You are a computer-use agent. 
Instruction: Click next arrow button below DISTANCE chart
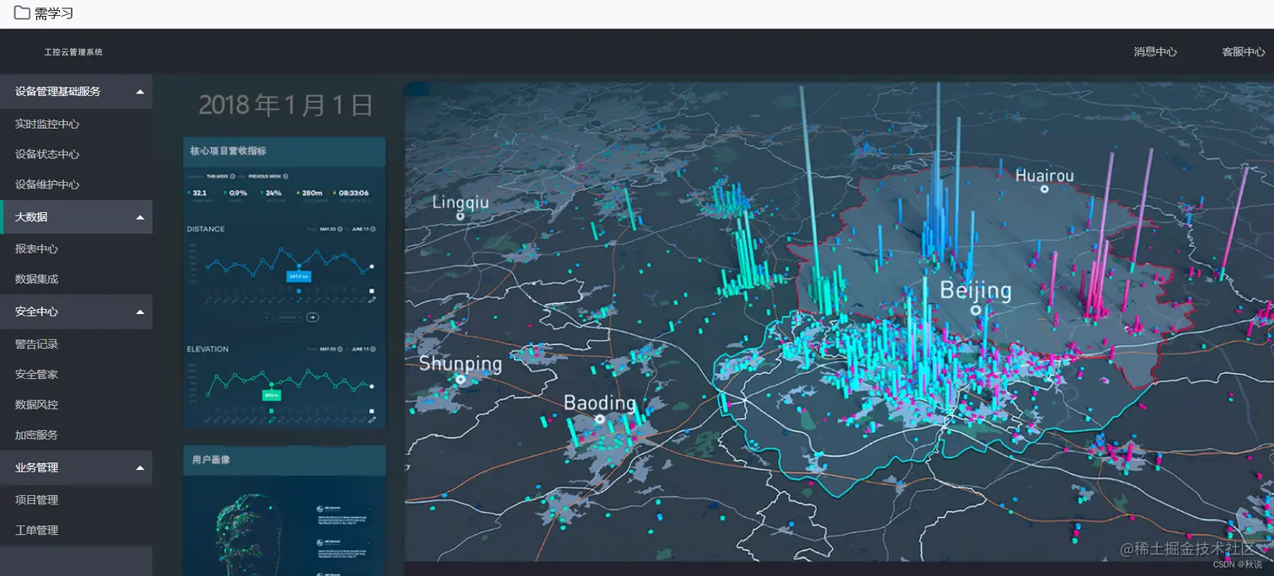pos(313,317)
